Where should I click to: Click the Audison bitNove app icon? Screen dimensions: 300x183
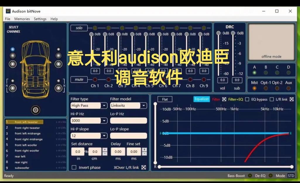(8, 11)
